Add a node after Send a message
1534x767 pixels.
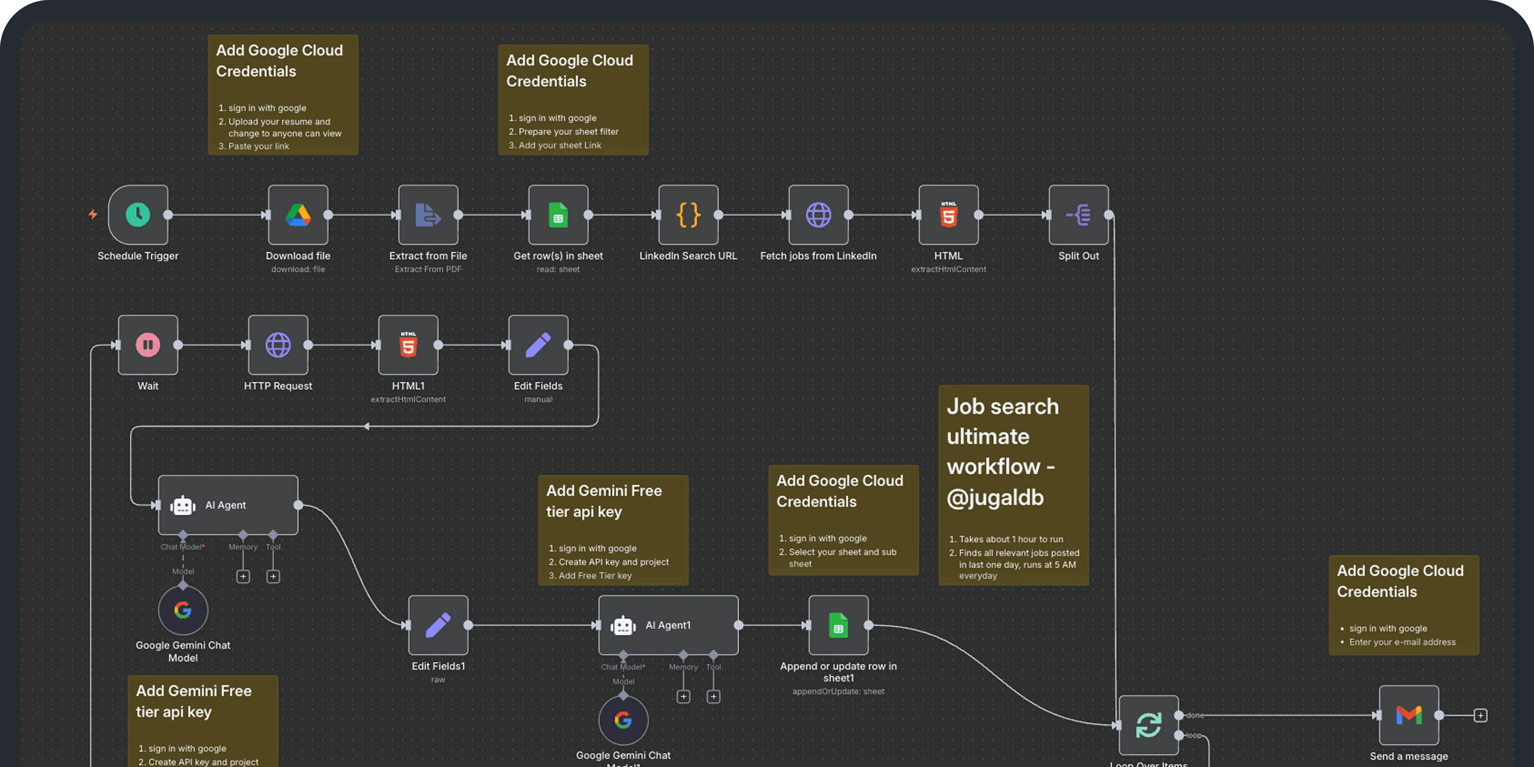[x=1480, y=715]
